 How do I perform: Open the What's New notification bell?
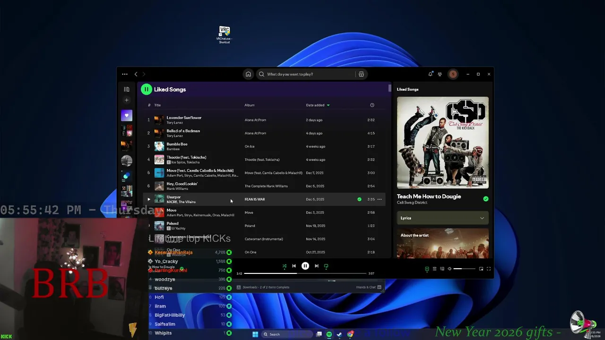[430, 74]
